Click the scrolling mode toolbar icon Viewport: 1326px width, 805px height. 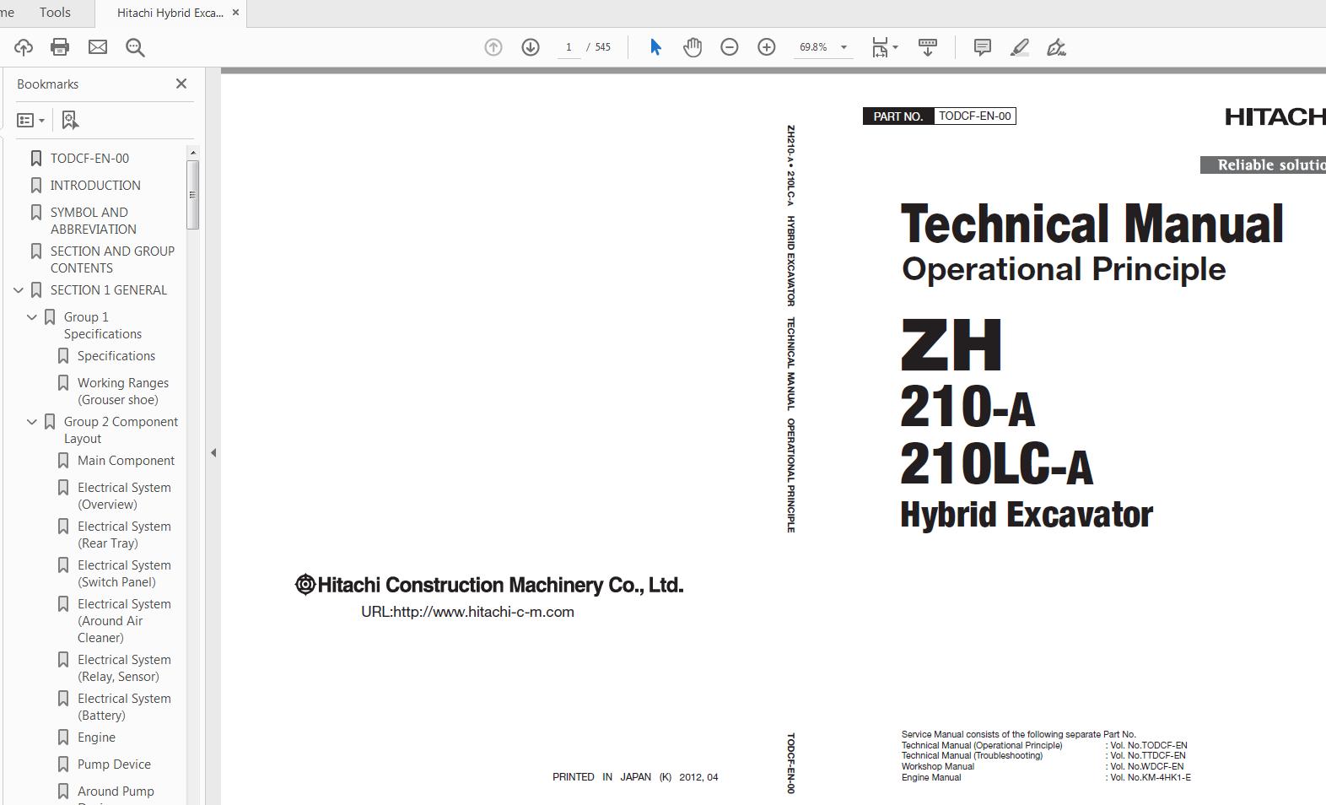coord(928,47)
